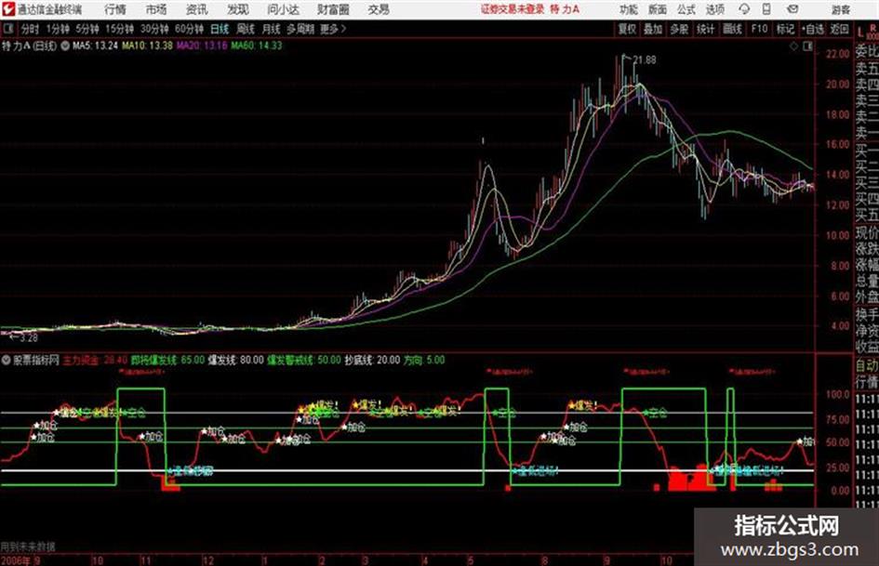
Task: Click the MA60: 14.33 indicator label
Action: click(256, 46)
